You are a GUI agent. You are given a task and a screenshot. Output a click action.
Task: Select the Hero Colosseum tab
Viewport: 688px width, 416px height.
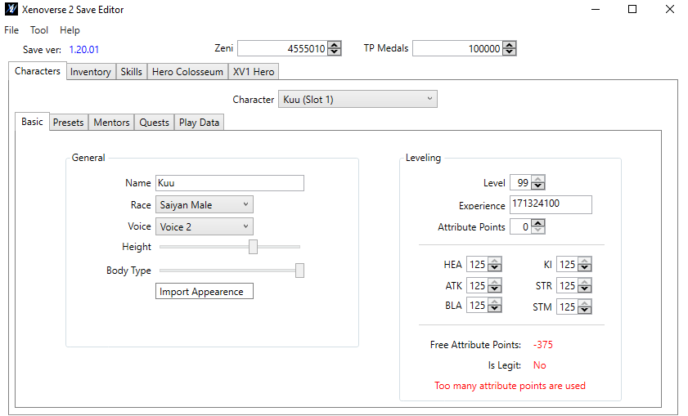click(x=188, y=72)
